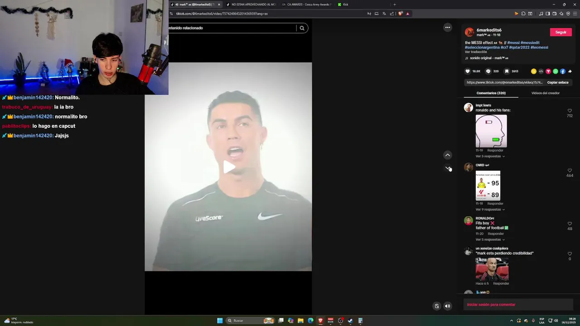Reply to impt lewis comment via Responder

495,150
